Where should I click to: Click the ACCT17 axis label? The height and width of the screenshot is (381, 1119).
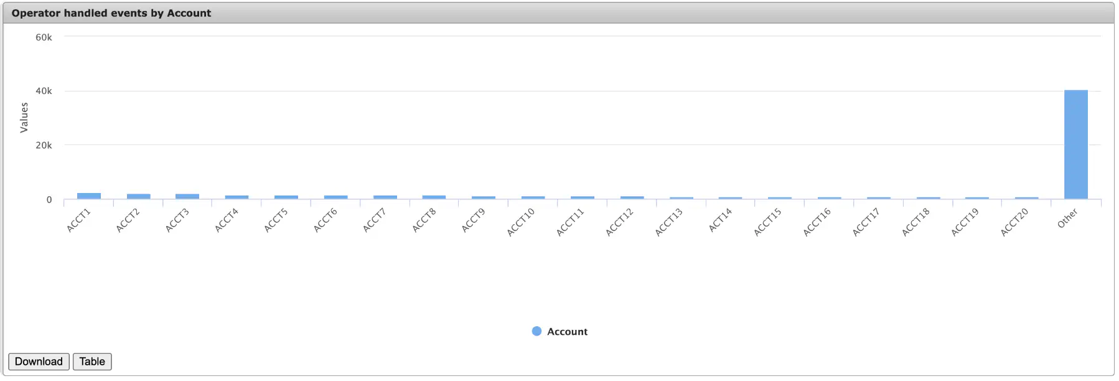pyautogui.click(x=866, y=223)
